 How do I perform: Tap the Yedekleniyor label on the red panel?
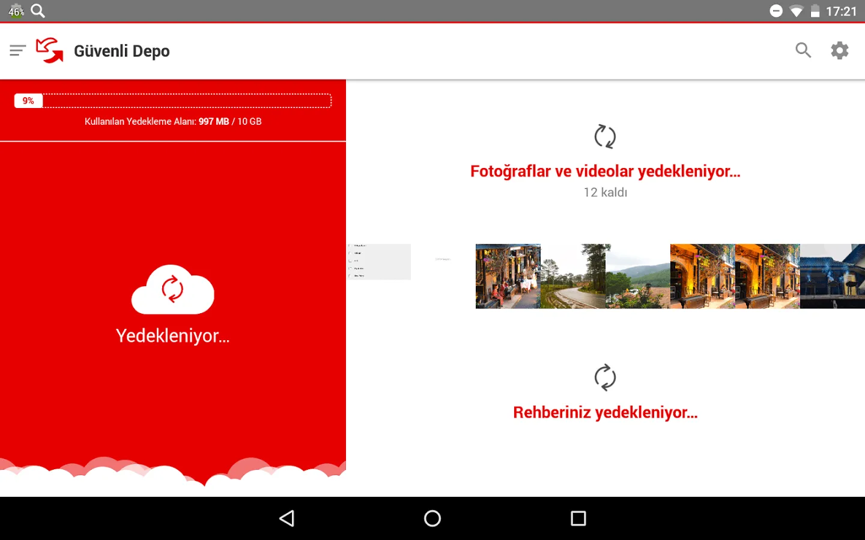(172, 336)
